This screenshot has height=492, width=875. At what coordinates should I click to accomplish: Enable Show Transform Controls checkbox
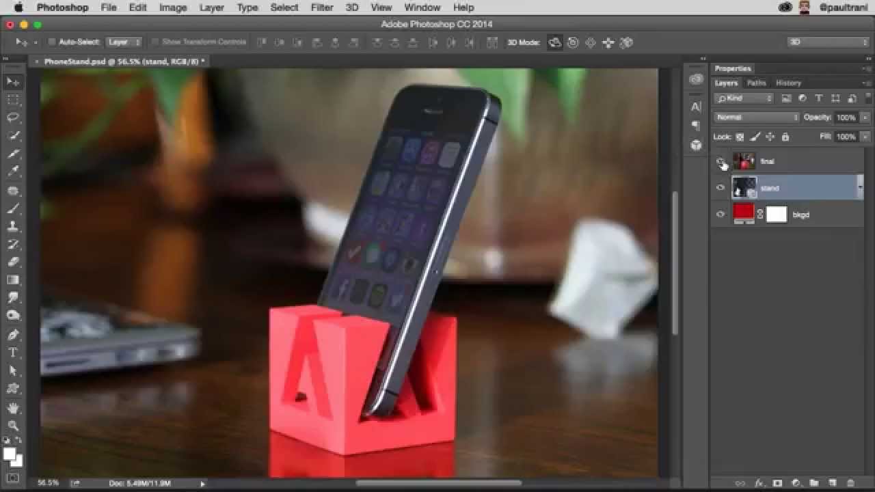click(155, 42)
